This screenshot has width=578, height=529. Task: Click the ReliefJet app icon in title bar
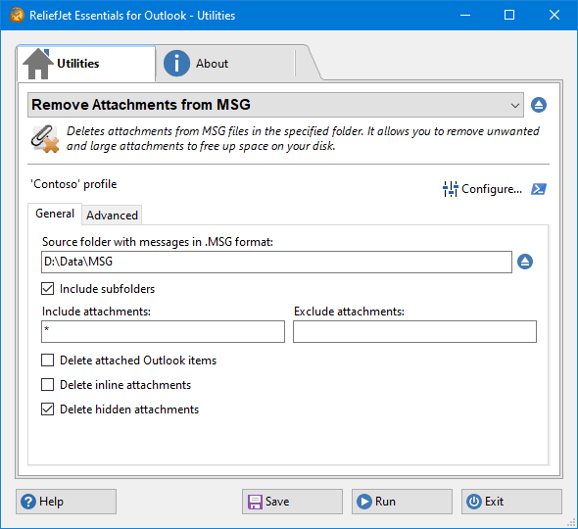17,15
